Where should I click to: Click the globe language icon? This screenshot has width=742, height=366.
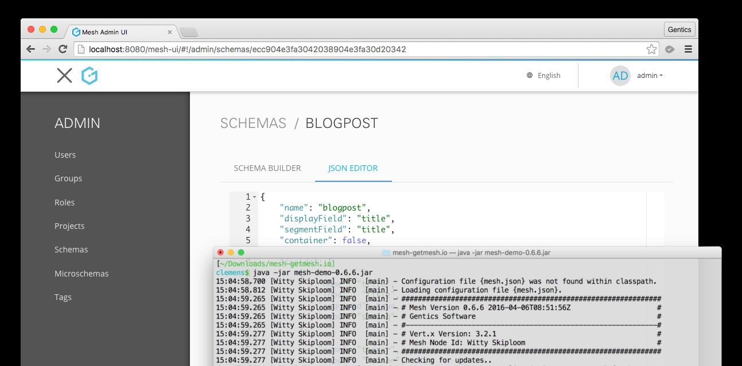(x=530, y=75)
